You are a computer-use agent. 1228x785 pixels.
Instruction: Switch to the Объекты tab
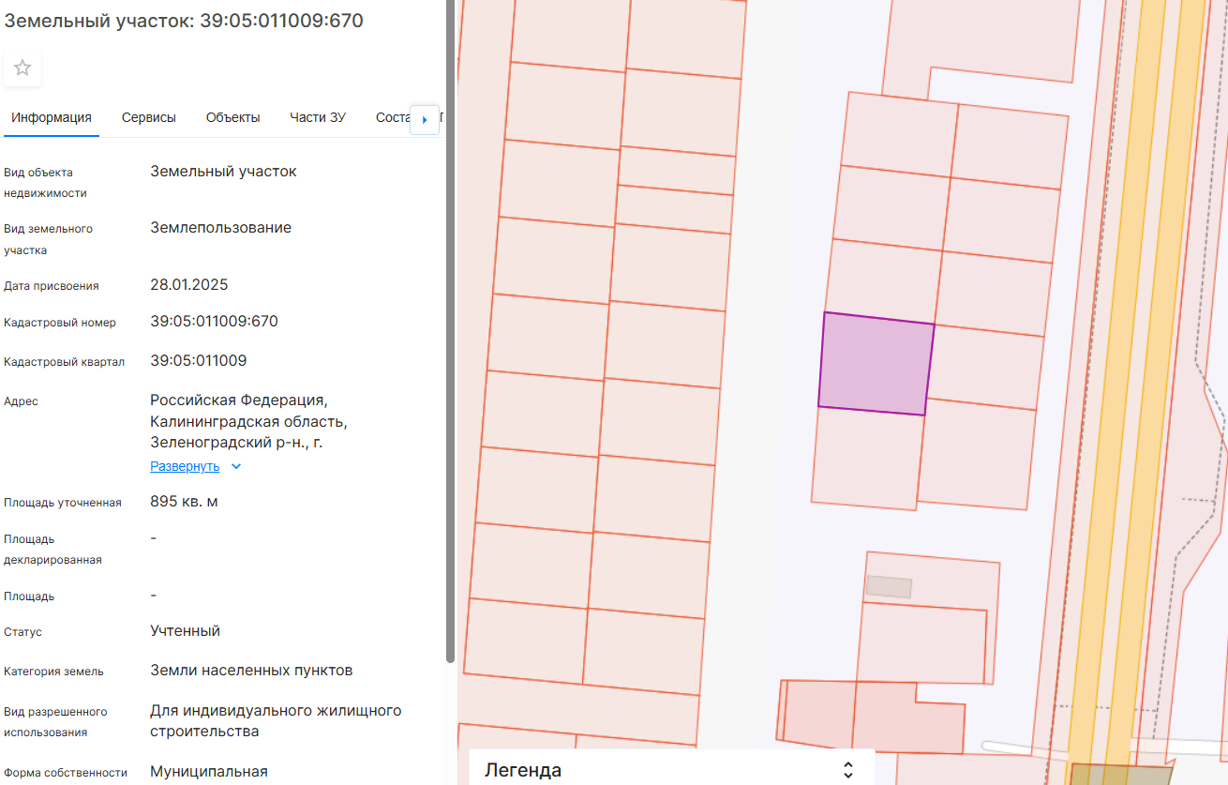tap(233, 117)
